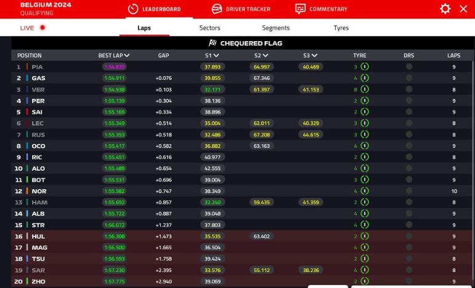Open settings with the gear icon
475x288 pixels.
[x=445, y=9]
